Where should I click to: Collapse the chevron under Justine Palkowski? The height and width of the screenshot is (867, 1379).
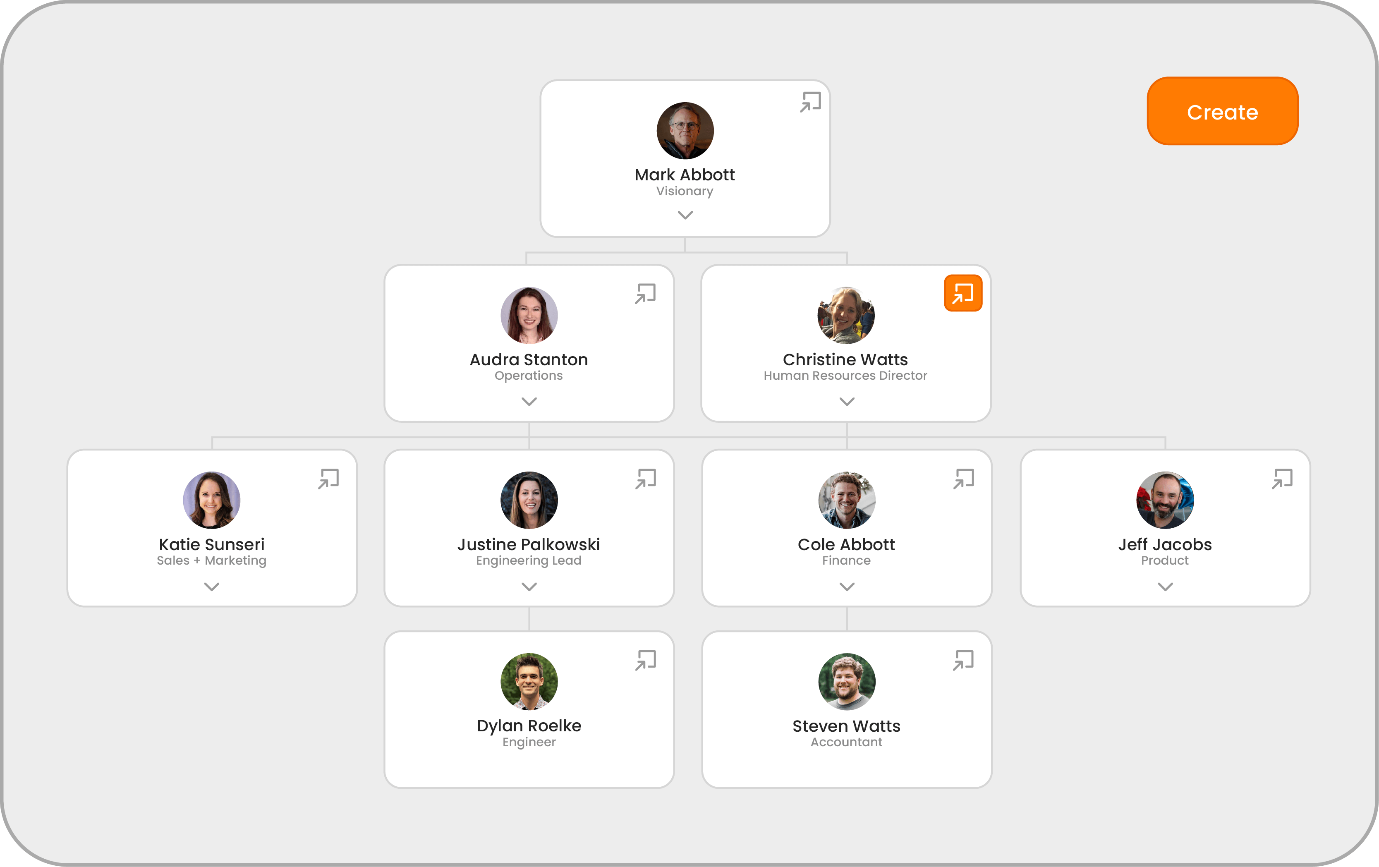coord(529,587)
